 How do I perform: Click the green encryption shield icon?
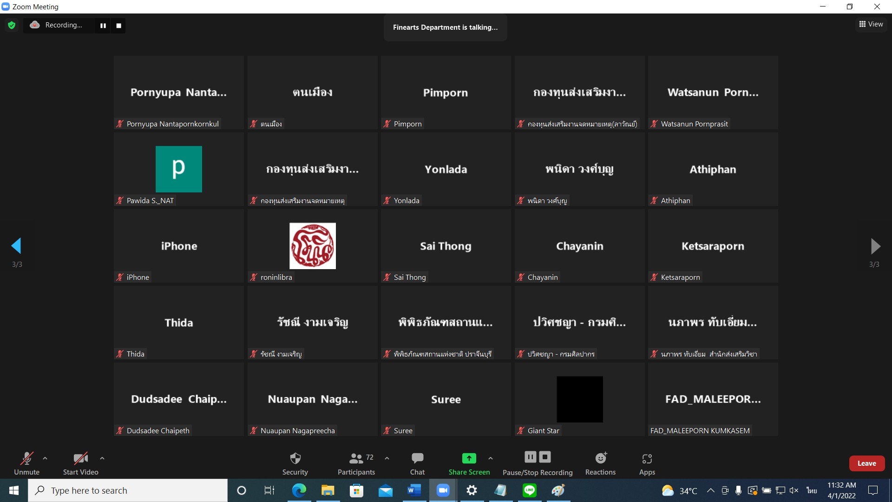point(12,25)
